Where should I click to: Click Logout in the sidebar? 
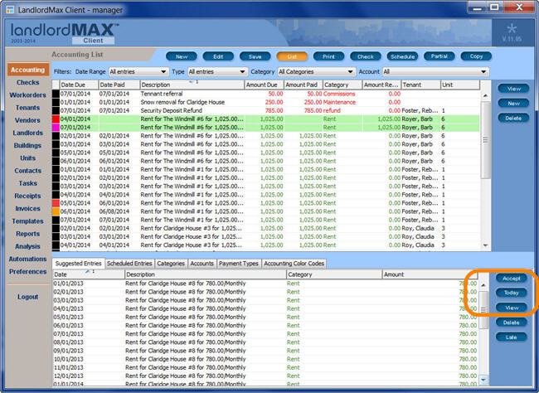click(x=28, y=297)
